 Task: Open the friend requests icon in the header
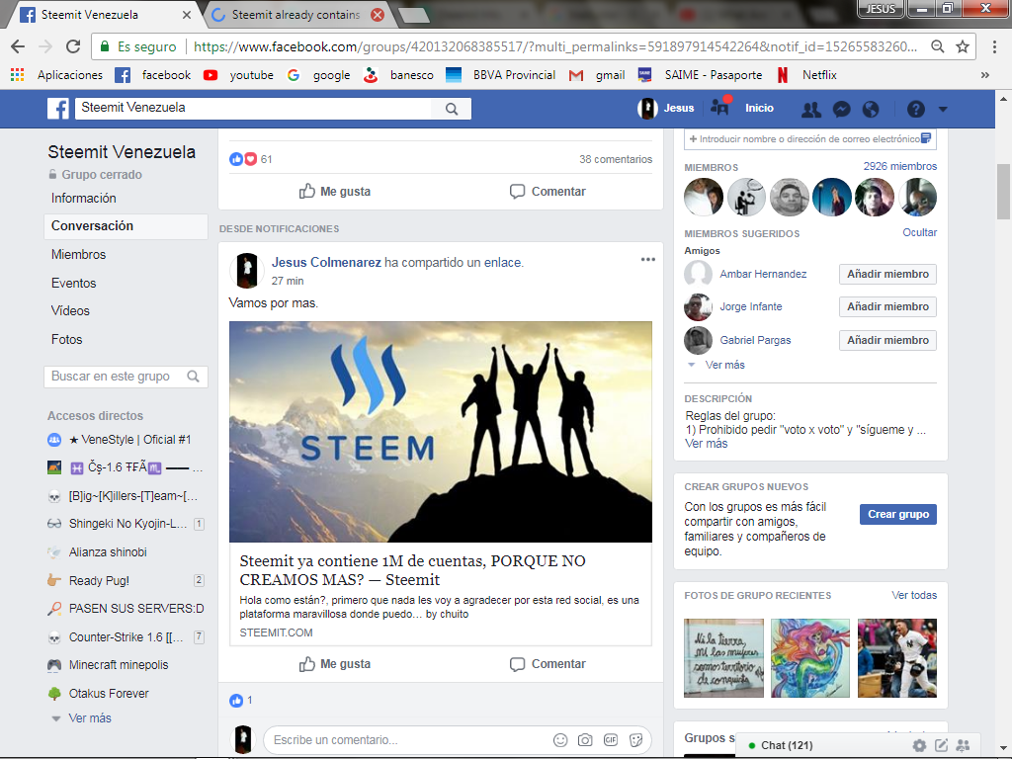tap(810, 109)
